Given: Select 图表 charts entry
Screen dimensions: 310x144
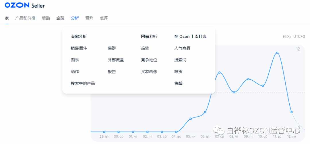Looking at the screenshot, I should tap(75, 60).
